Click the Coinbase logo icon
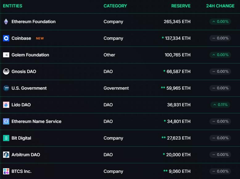 [x=6, y=38]
